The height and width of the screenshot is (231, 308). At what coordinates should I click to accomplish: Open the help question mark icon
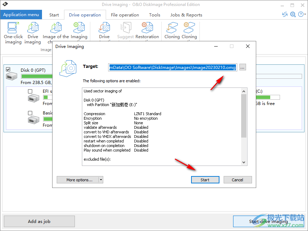tap(301, 14)
